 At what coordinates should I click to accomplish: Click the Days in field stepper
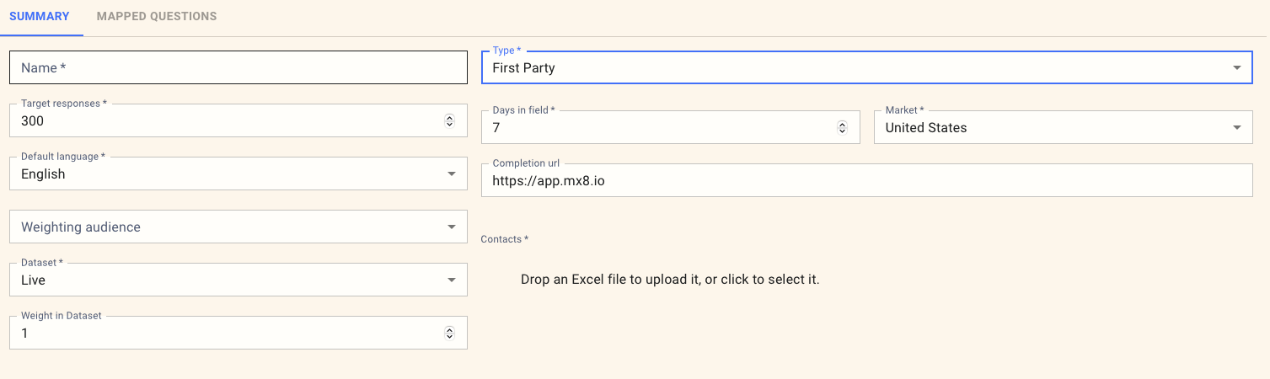(x=842, y=128)
